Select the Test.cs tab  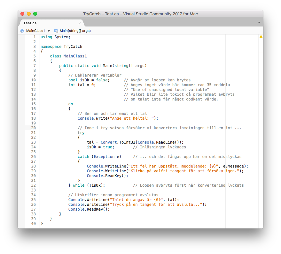[30, 23]
